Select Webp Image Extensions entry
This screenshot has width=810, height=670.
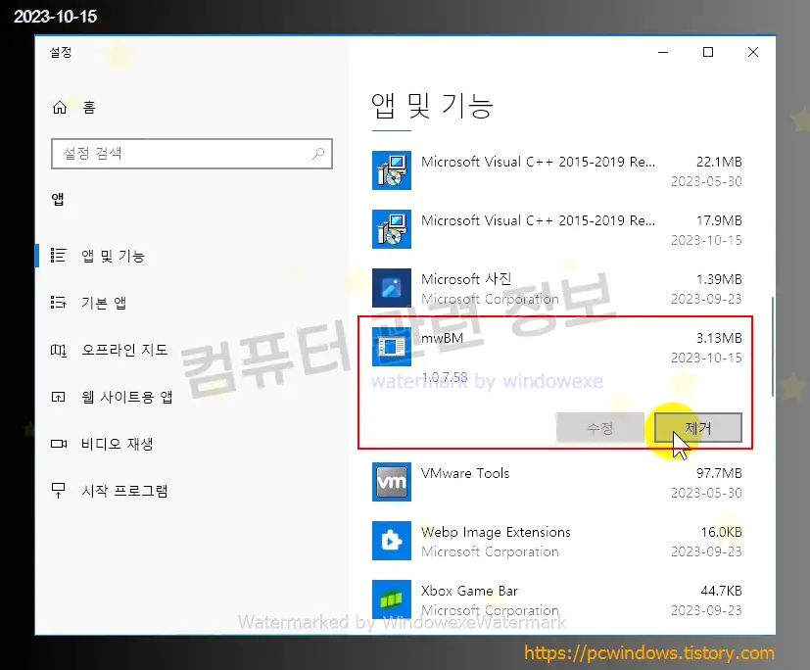(x=557, y=541)
